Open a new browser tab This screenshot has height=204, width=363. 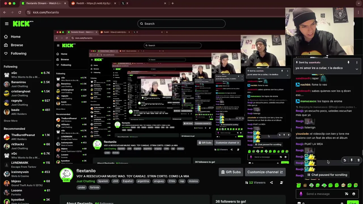coord(173,3)
